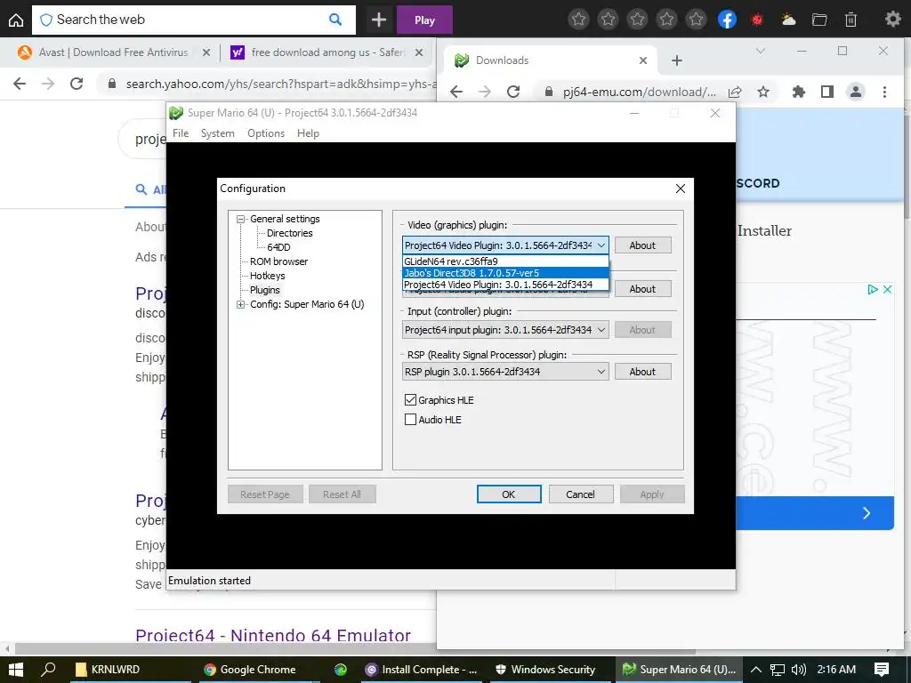Open the Help menu in Project64
Screen dimensions: 911x683
click(308, 133)
